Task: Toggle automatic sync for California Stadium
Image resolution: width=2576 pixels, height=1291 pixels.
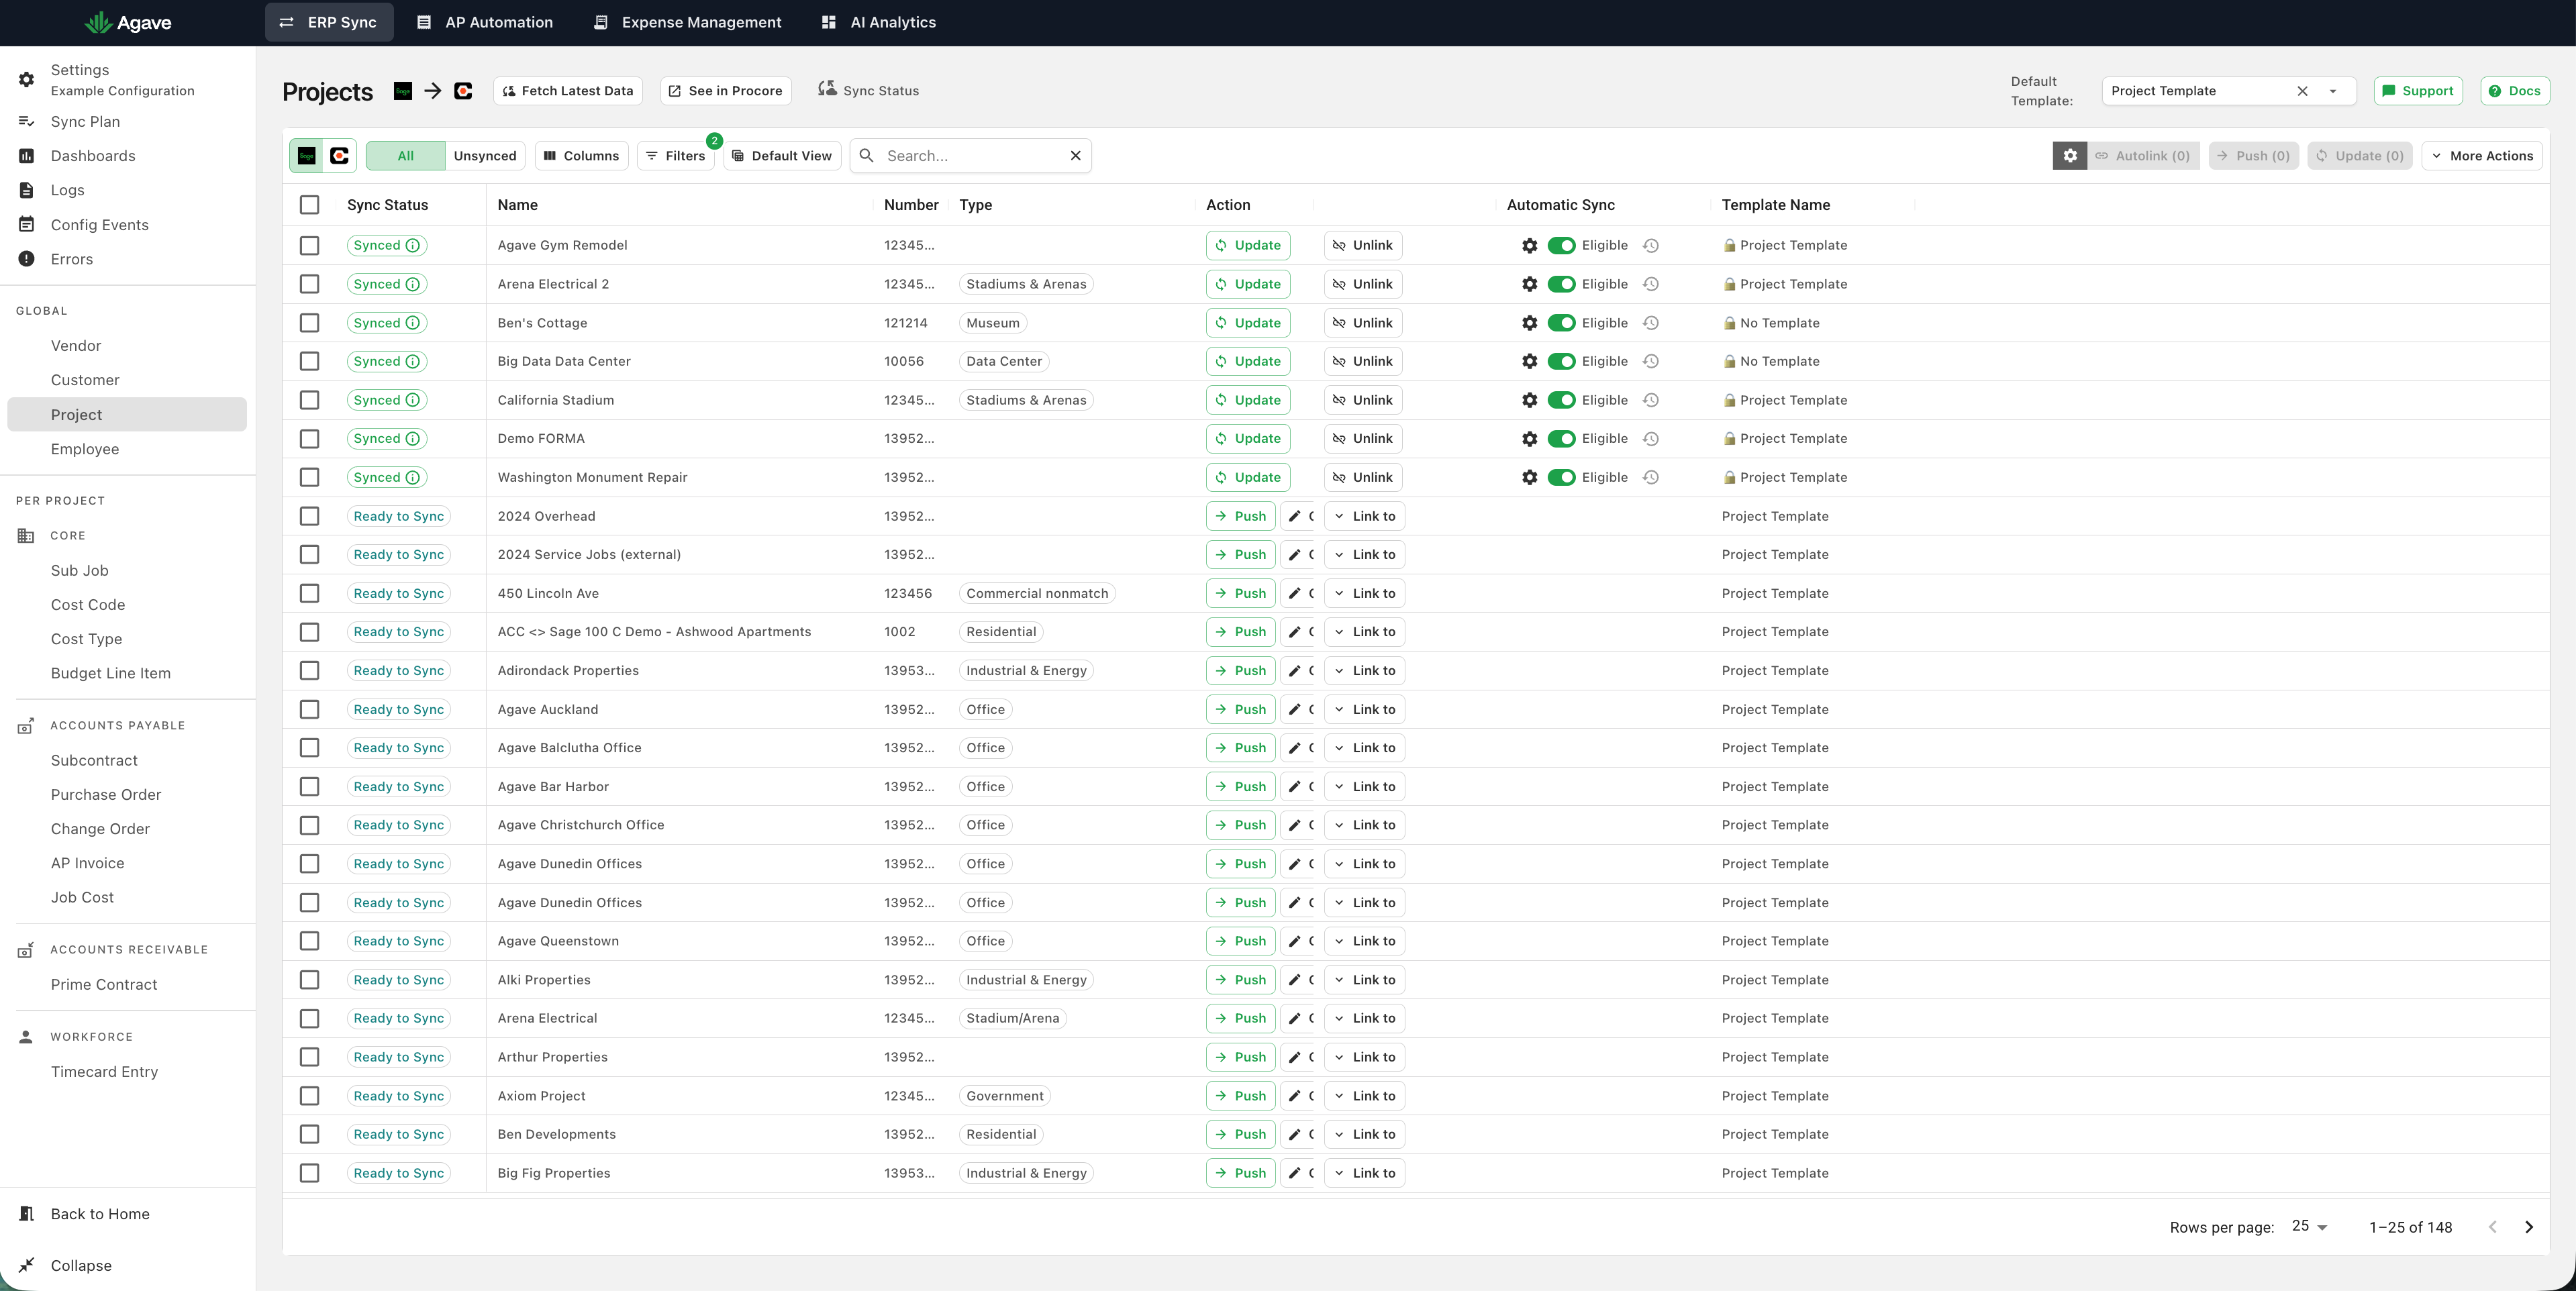Action: 1561,400
